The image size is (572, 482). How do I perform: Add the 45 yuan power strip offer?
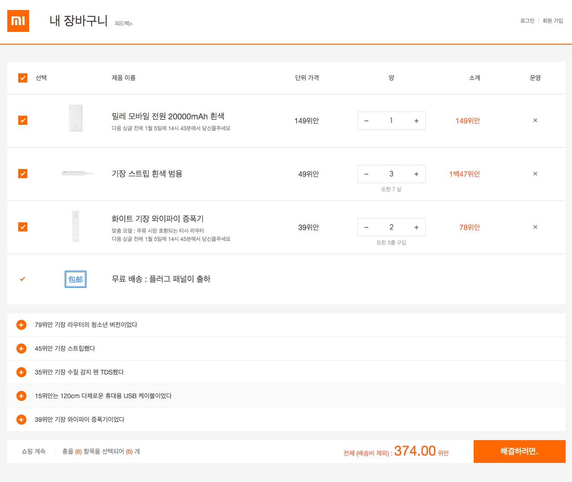[21, 349]
